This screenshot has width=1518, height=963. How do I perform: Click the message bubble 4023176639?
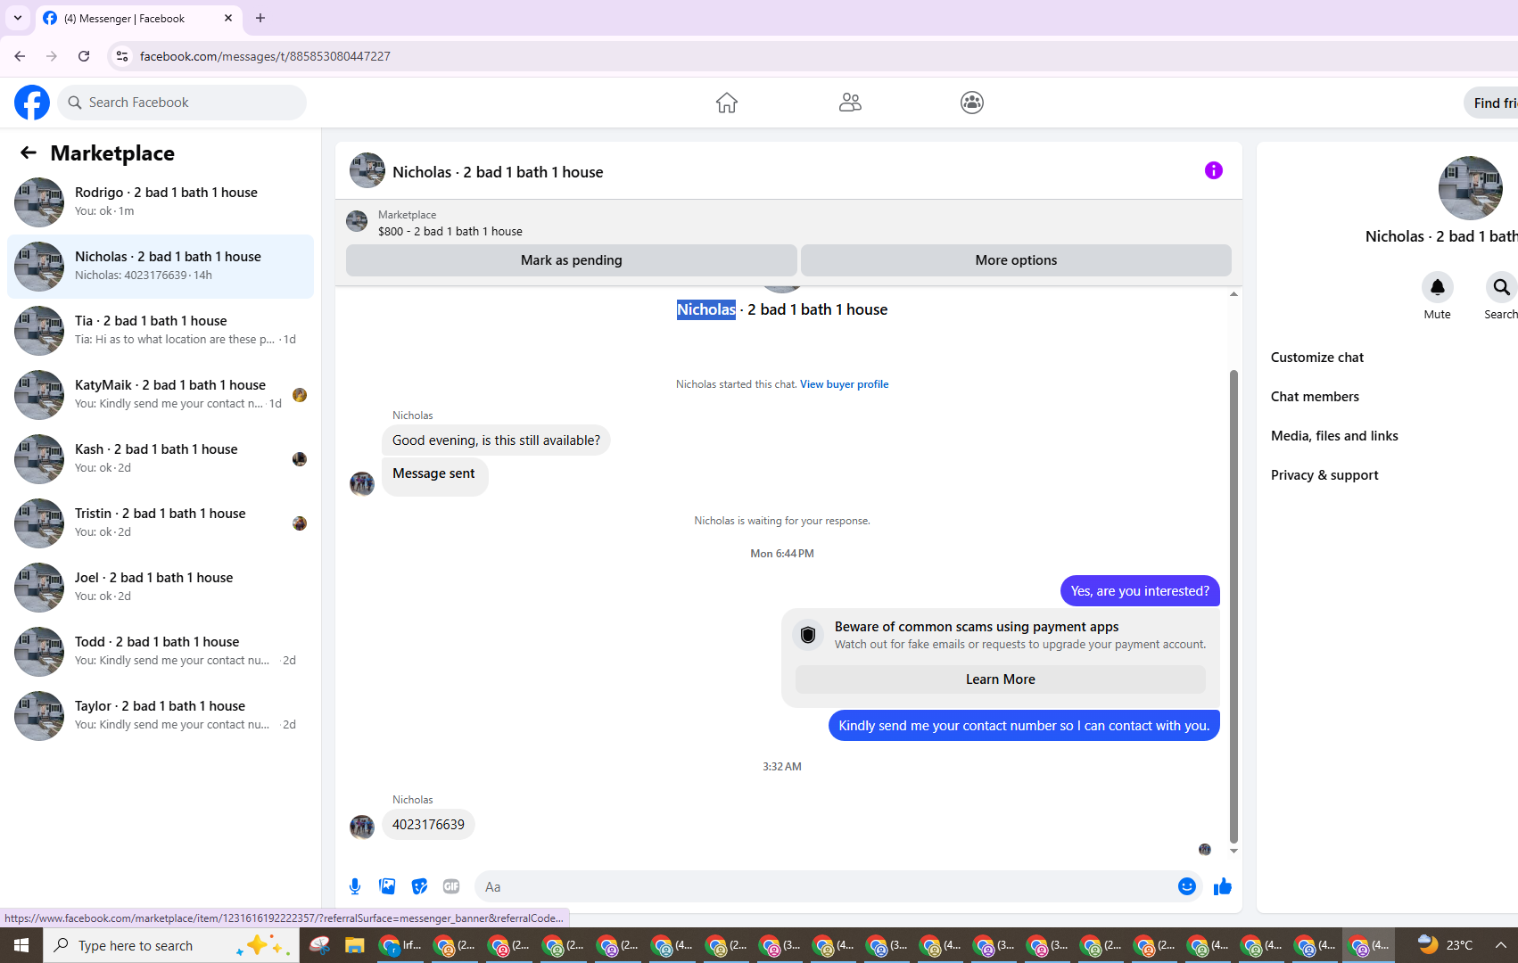[x=428, y=825]
